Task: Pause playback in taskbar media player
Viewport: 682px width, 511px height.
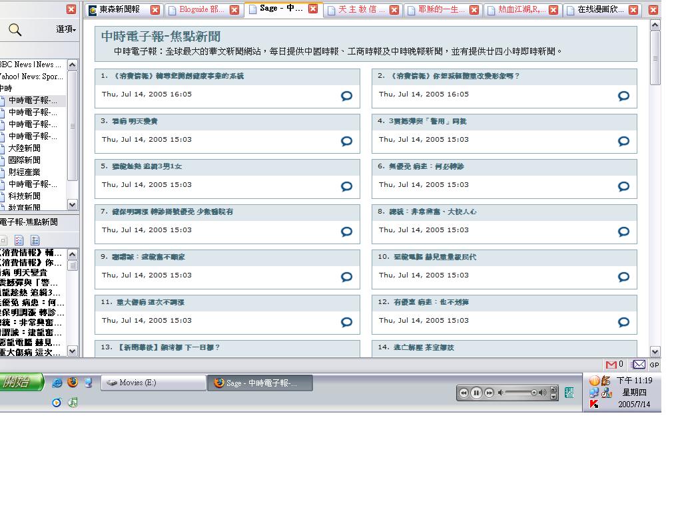Action: pyautogui.click(x=476, y=393)
